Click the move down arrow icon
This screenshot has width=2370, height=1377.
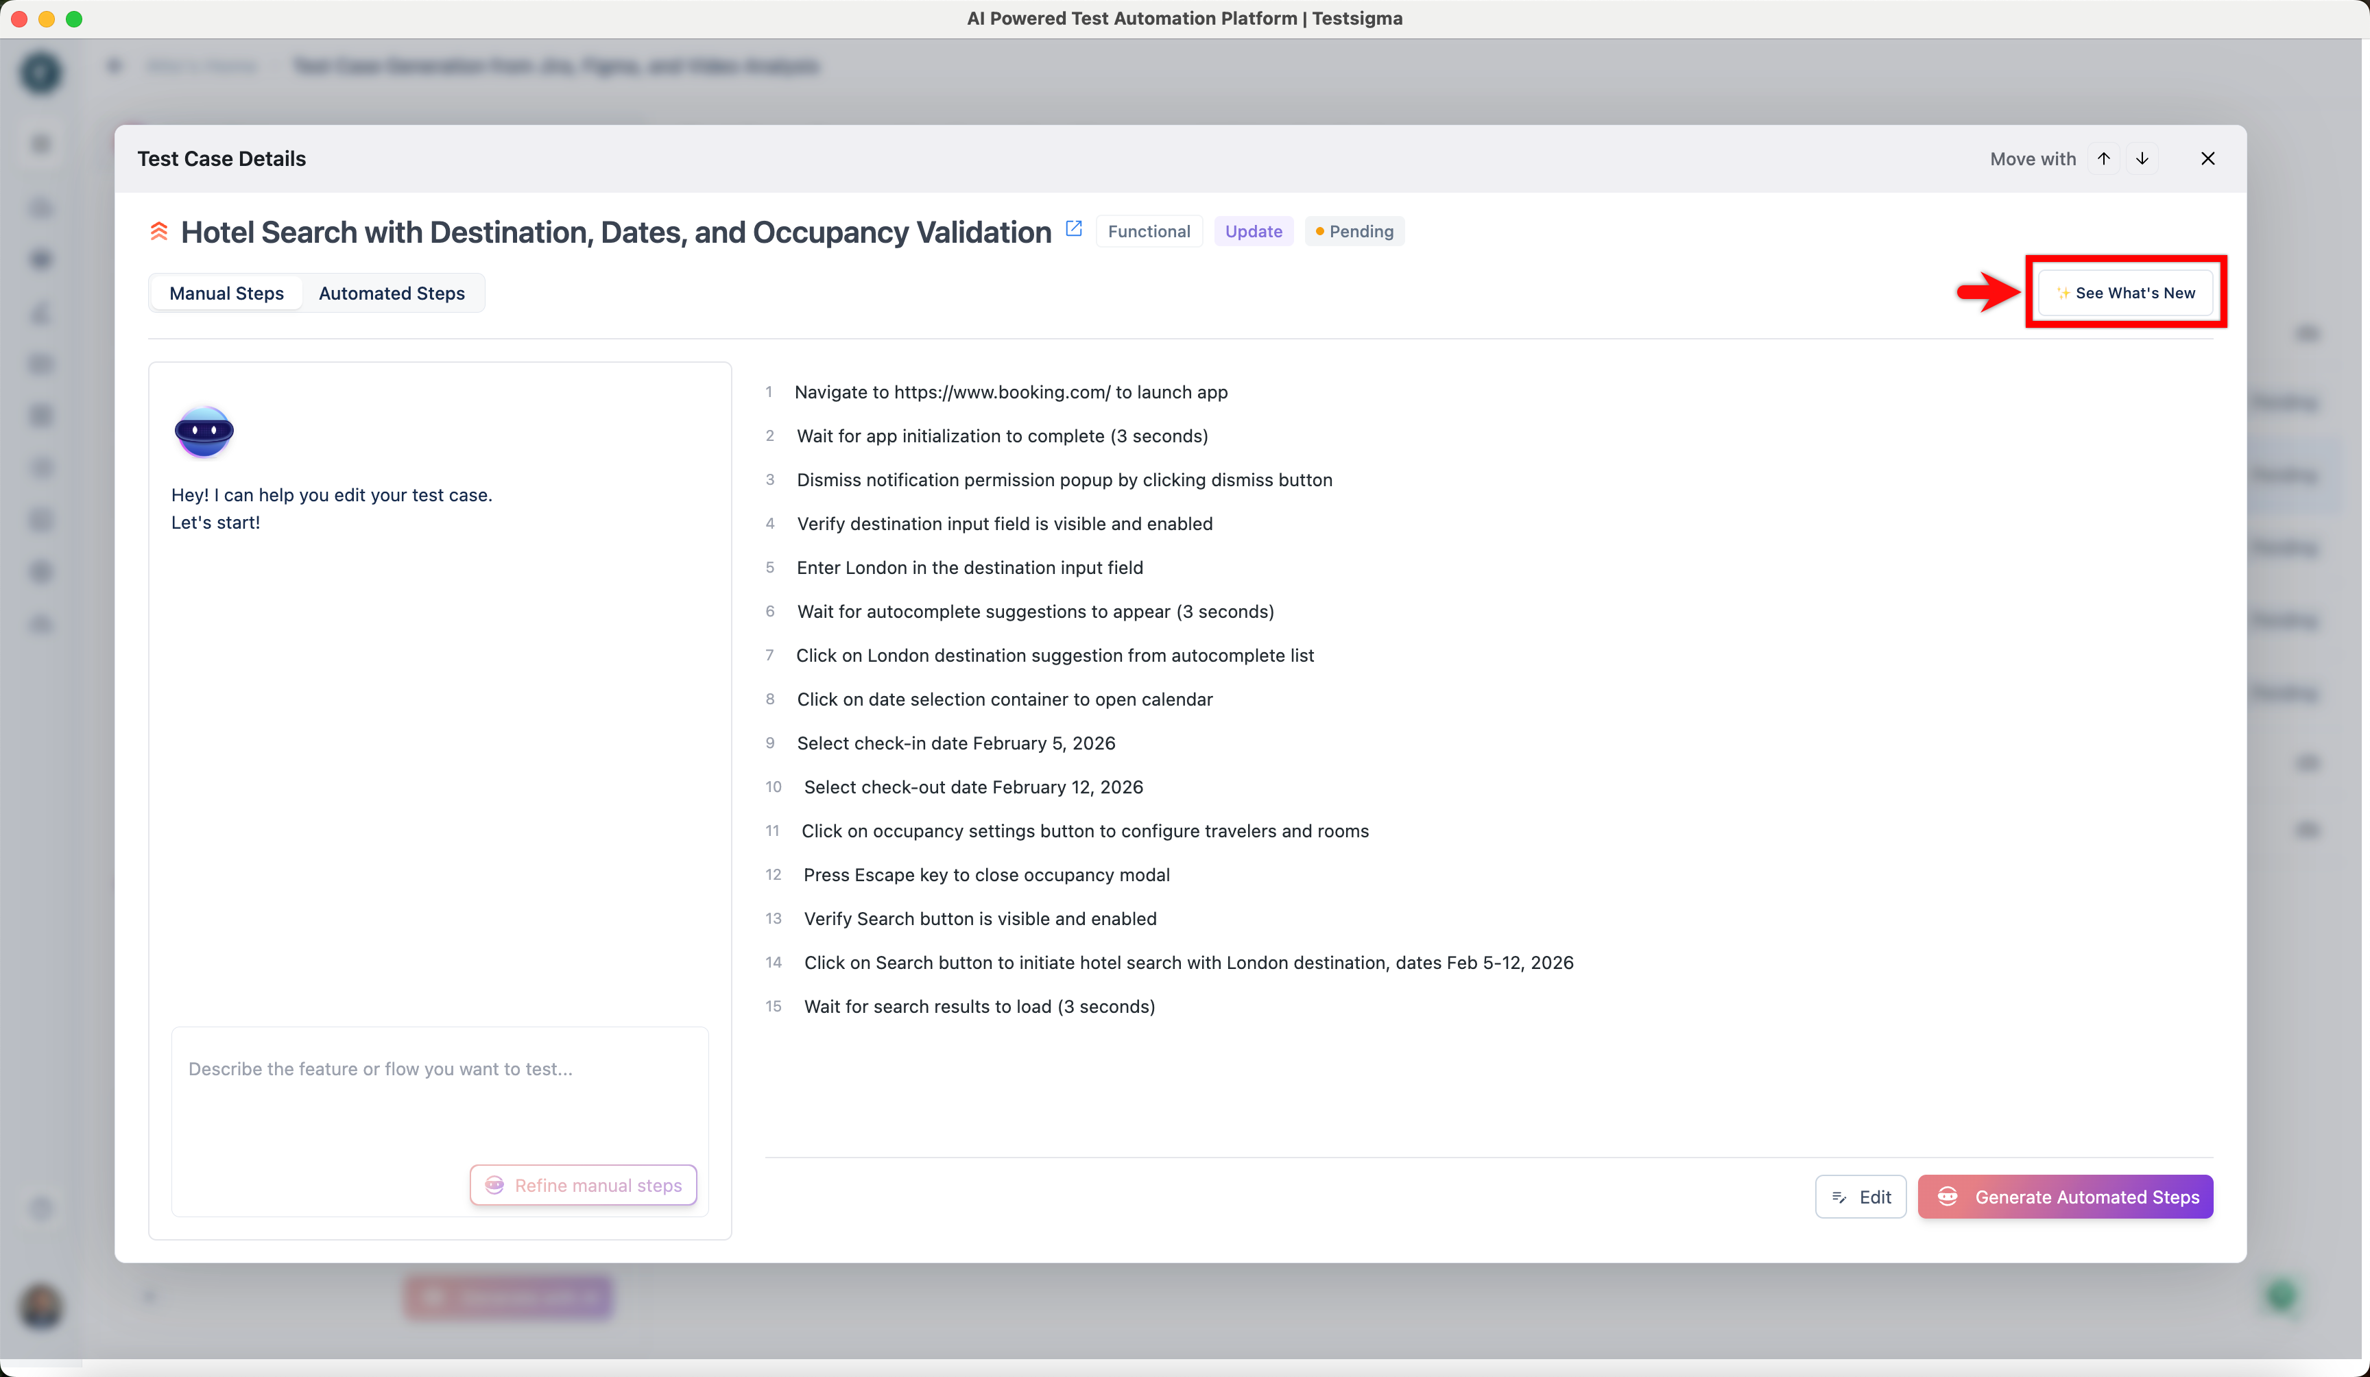[x=2142, y=158]
